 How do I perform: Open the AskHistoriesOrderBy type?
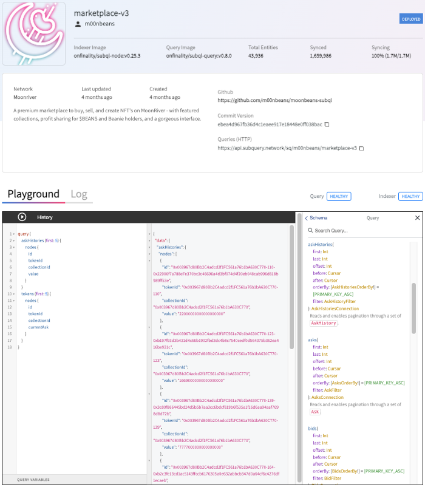[353, 287]
